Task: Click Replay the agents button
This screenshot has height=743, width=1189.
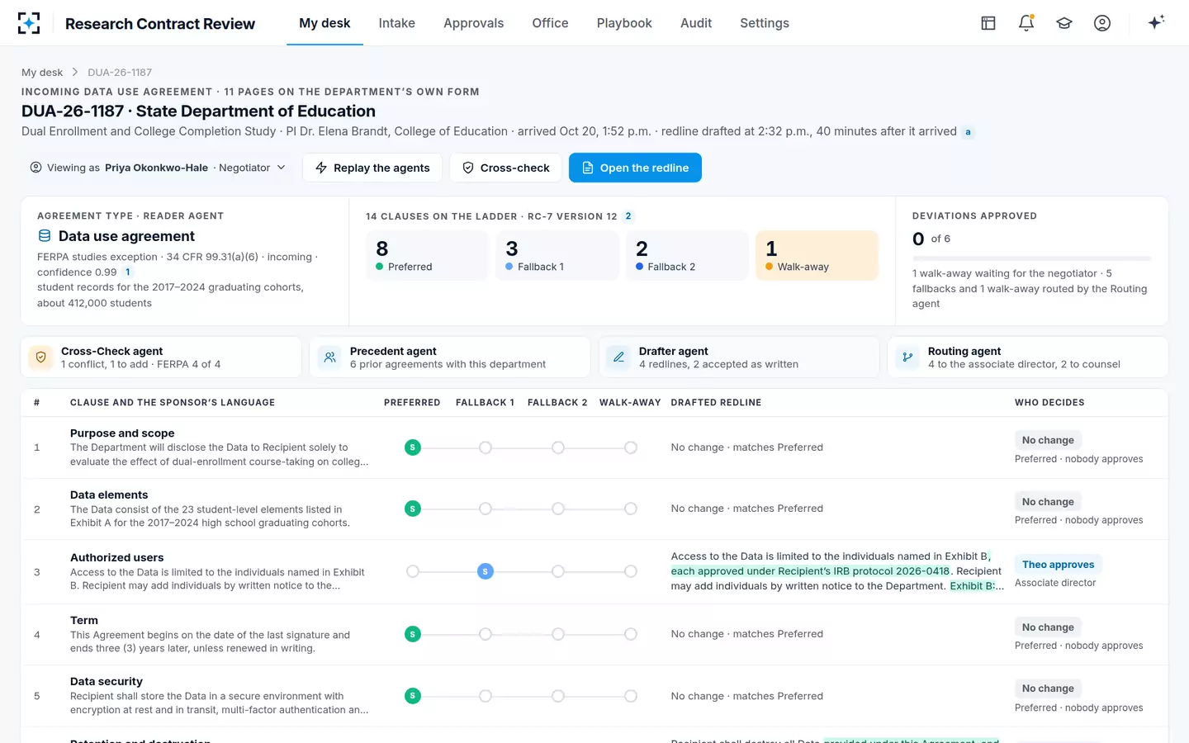Action: (372, 168)
